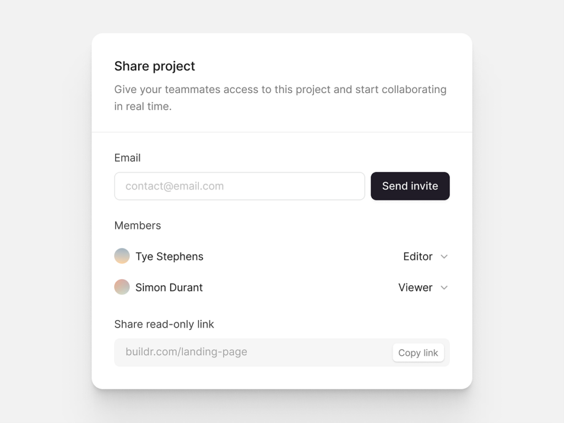Click the gray backdrop outside the dialog

pos(44,220)
